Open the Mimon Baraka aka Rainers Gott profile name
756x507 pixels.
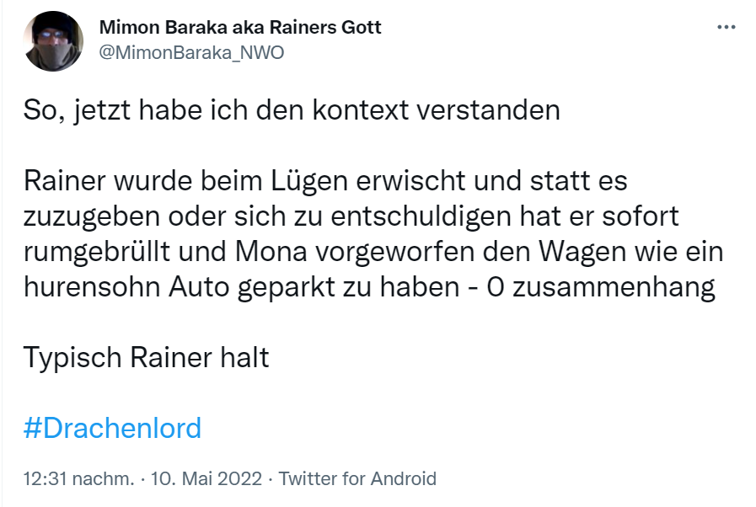240,27
